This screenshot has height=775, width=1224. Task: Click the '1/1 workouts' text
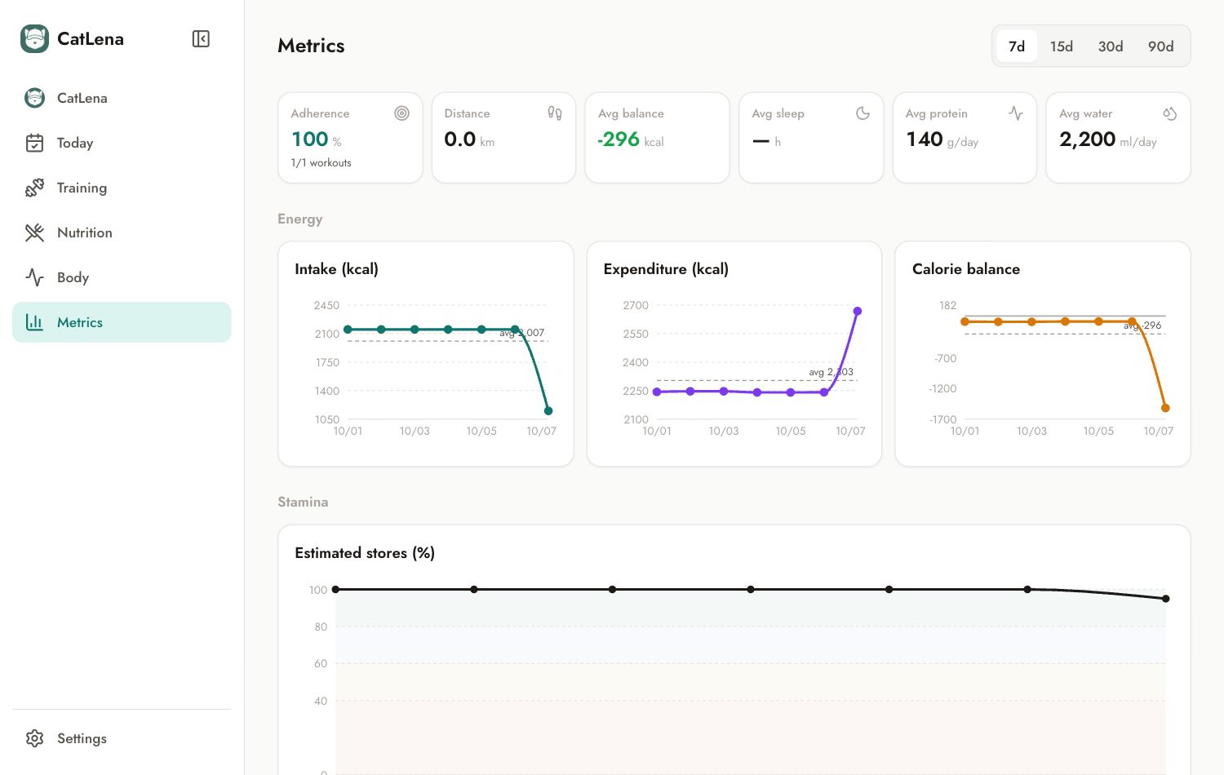322,163
